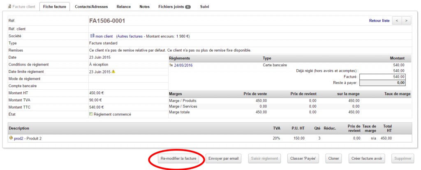Click the payment icon beside 24/05/2016
The height and width of the screenshot is (170, 421).
171,65
